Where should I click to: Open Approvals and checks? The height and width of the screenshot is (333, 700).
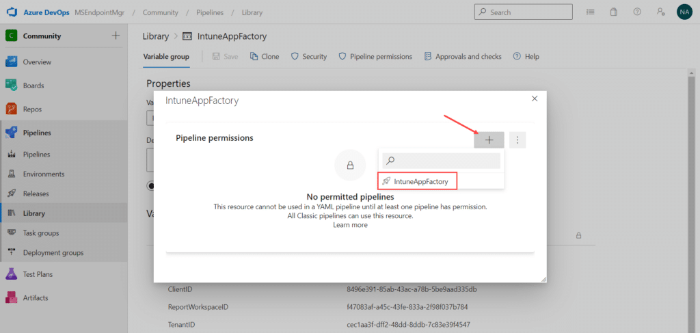463,57
